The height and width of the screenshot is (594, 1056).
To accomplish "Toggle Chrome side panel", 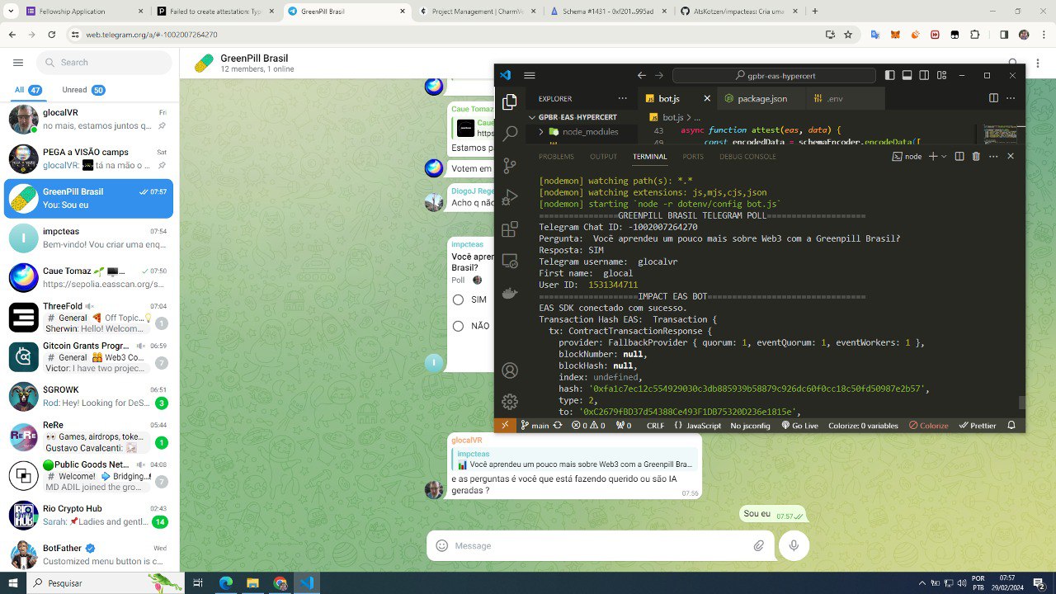I will pyautogui.click(x=1004, y=35).
